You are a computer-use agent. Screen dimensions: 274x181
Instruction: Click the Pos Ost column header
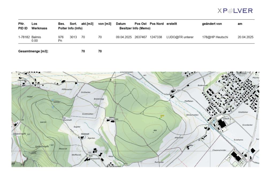click(140, 24)
